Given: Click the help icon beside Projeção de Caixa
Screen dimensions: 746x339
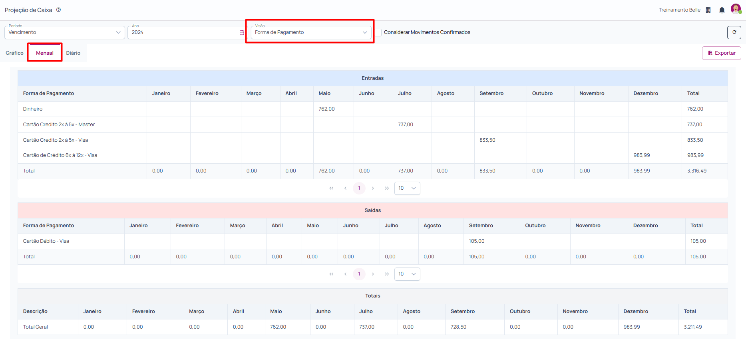Looking at the screenshot, I should click(x=58, y=10).
